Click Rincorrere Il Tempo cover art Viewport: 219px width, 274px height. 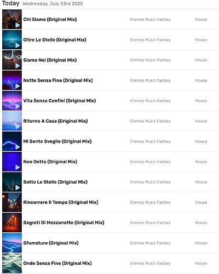(12, 202)
